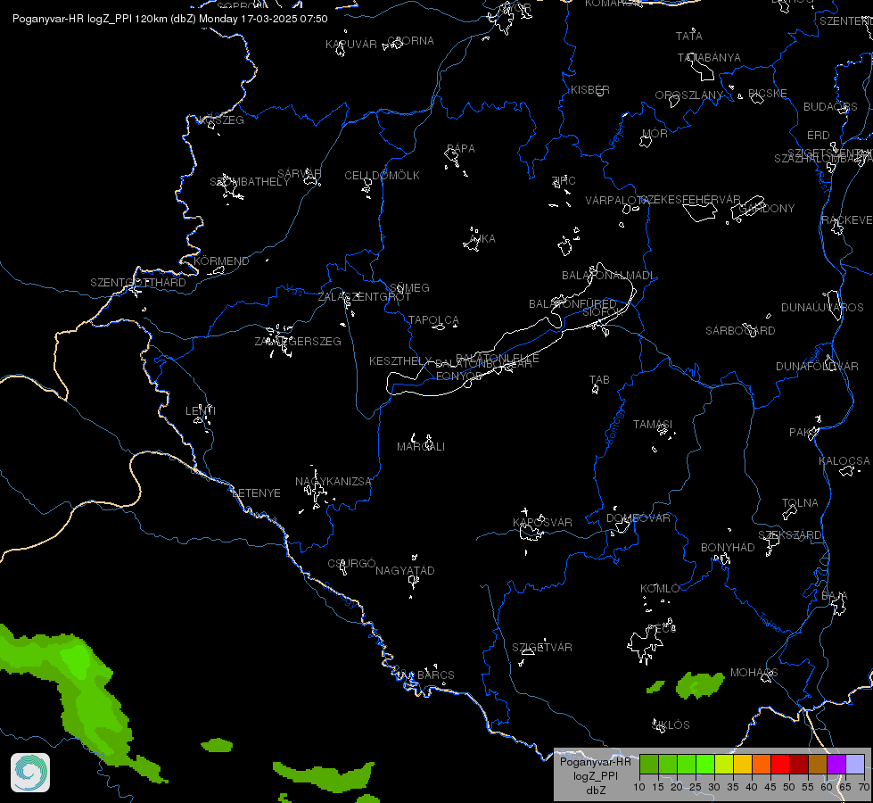Click the KALOCSA city label
Screen dimensions: 873x803
844,461
